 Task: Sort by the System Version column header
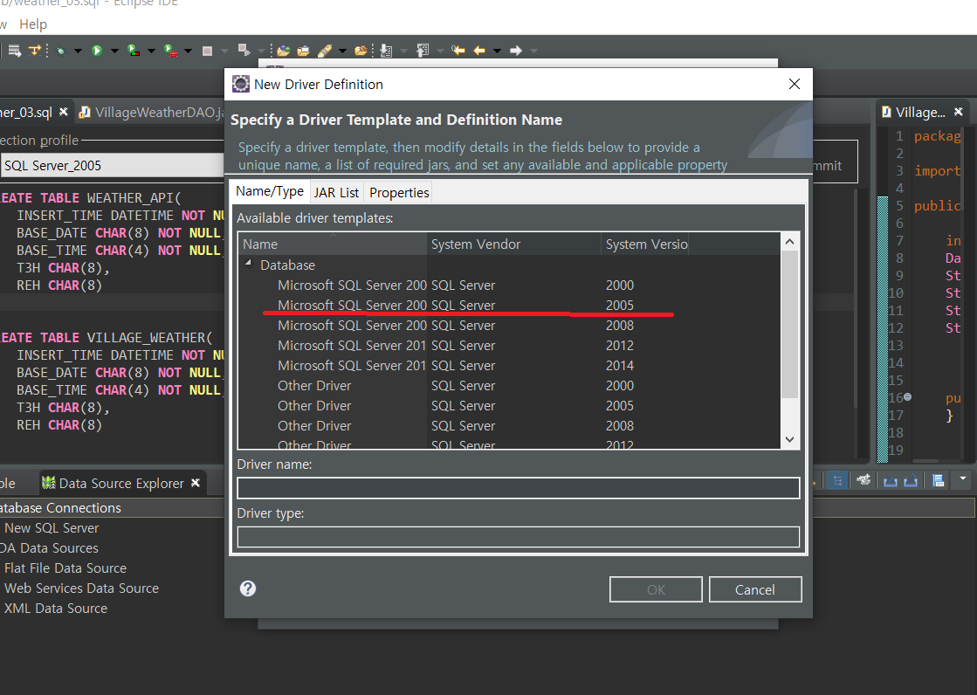coord(645,244)
